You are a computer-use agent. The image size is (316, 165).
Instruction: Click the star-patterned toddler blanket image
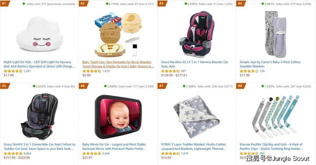coord(197,117)
